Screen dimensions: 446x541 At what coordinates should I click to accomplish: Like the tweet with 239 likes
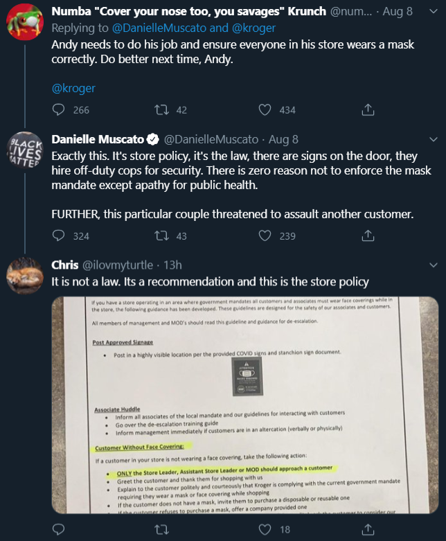[265, 236]
